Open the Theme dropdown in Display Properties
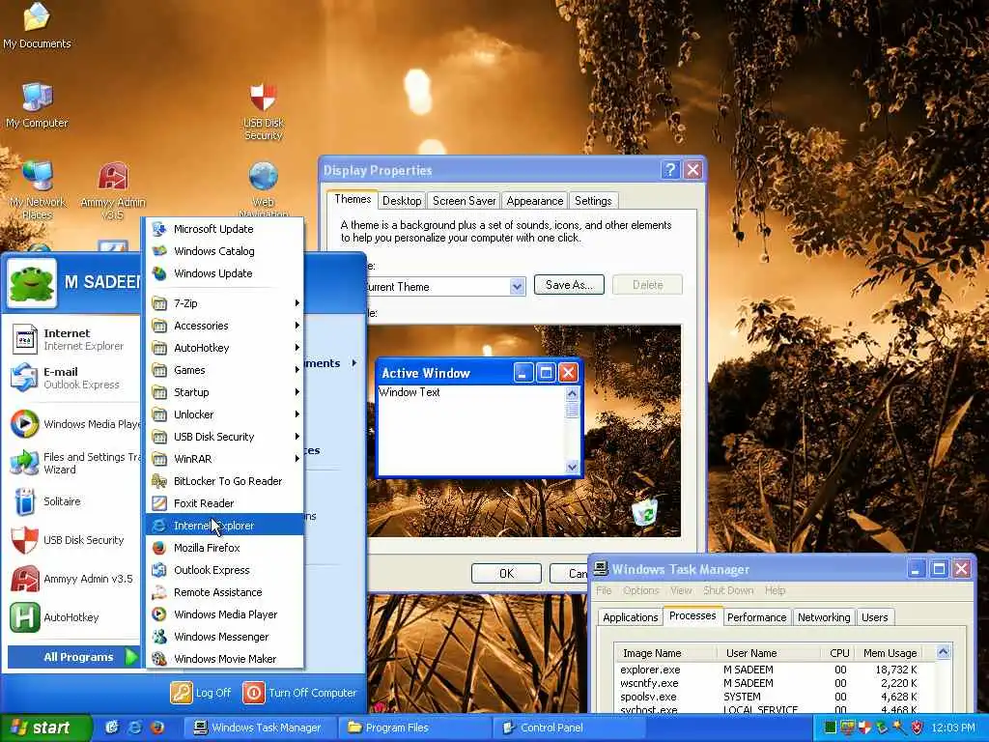The width and height of the screenshot is (989, 742). pos(517,286)
